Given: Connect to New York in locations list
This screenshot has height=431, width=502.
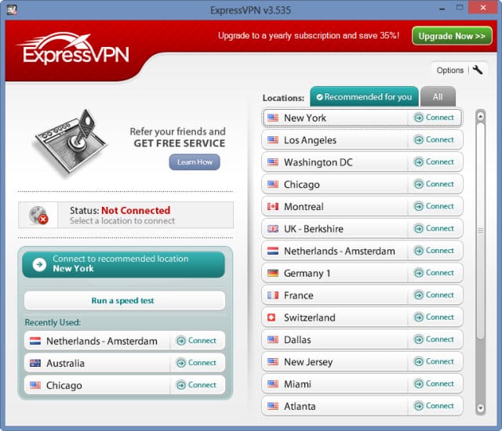Looking at the screenshot, I should [435, 118].
